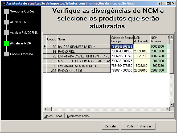Click the barcode cell of EMPANADO SEARA TEKITOS
Image resolution: width=177 pixels, height=133 pixels.
click(x=122, y=66)
